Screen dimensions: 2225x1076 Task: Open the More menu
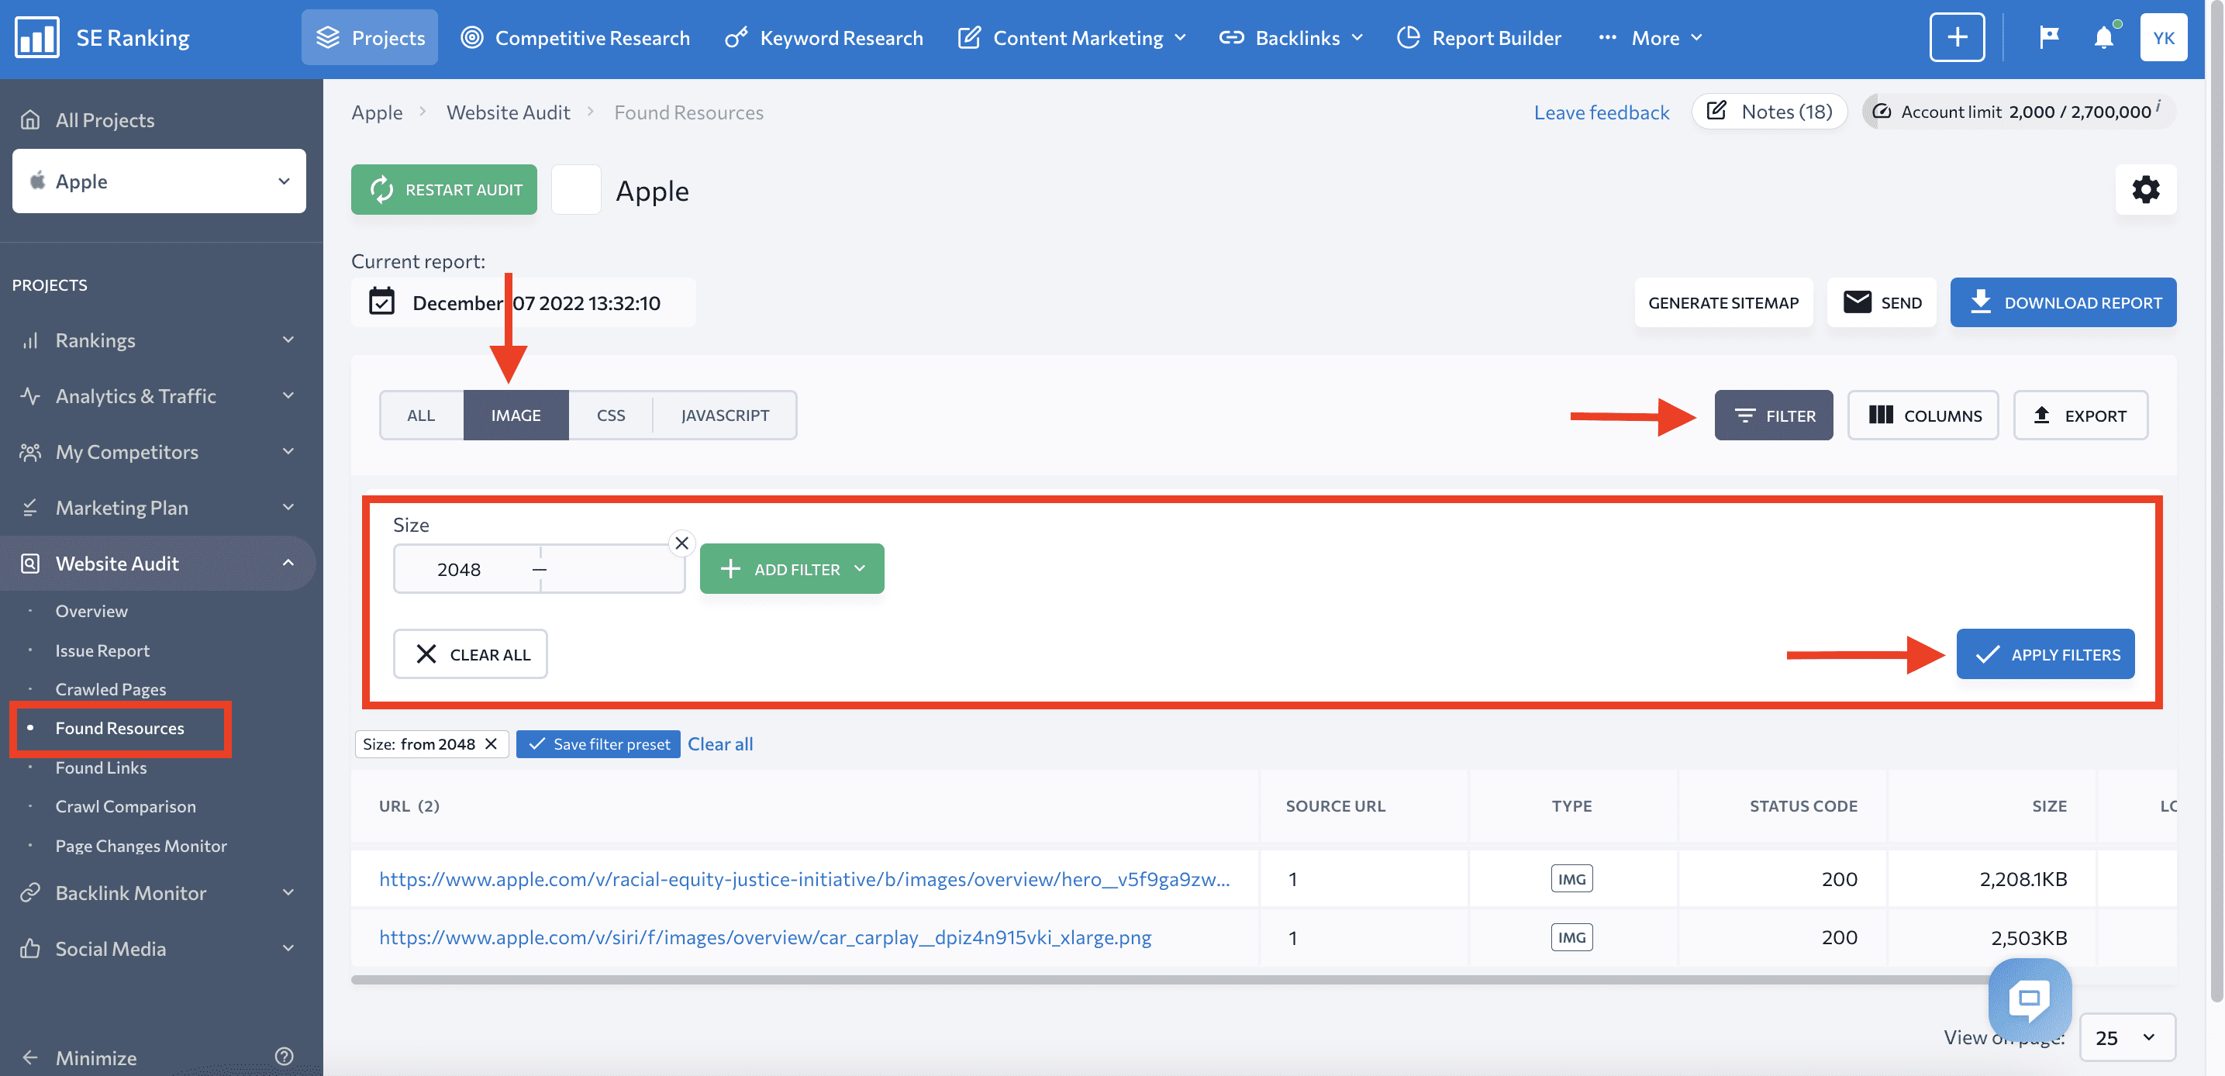coord(1650,37)
